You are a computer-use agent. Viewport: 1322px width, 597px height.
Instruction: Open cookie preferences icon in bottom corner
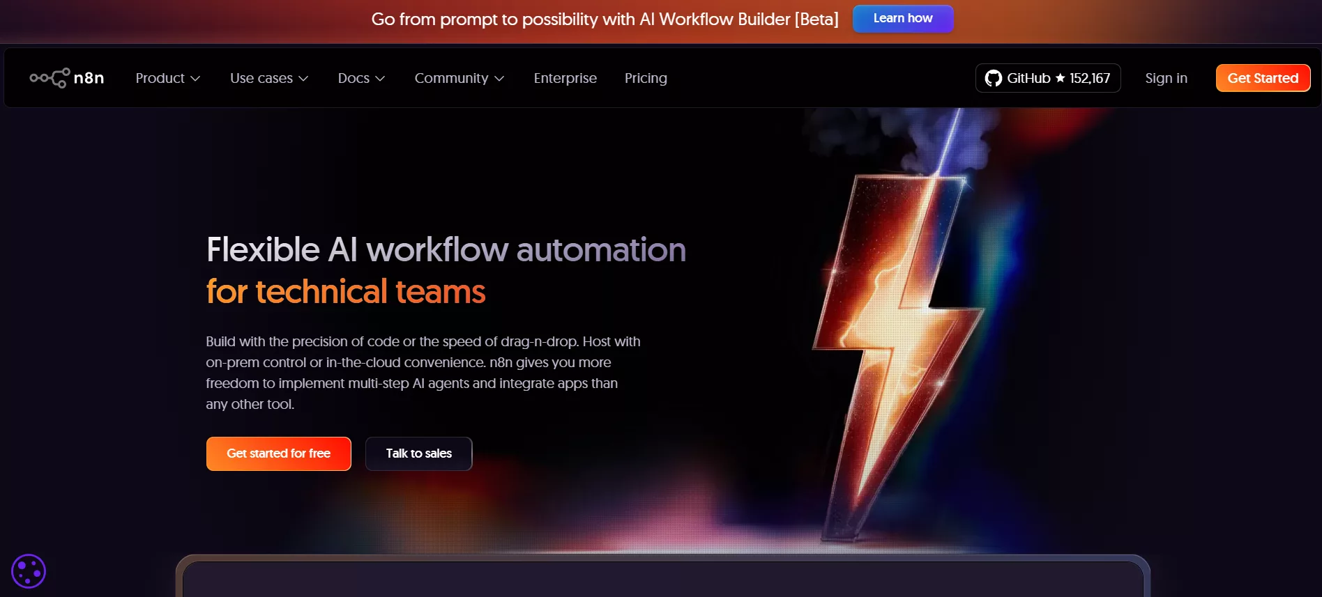29,571
